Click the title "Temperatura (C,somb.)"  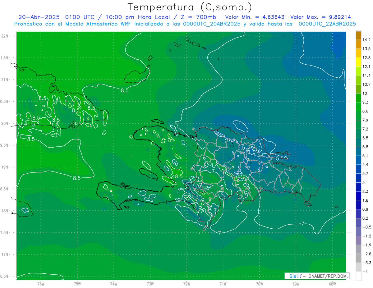[190, 7]
